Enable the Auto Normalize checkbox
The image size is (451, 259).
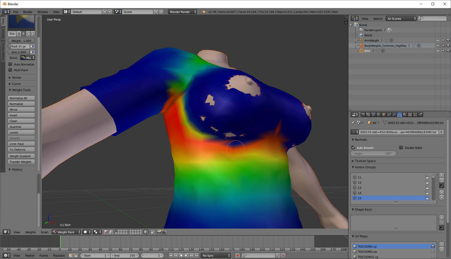(x=10, y=64)
